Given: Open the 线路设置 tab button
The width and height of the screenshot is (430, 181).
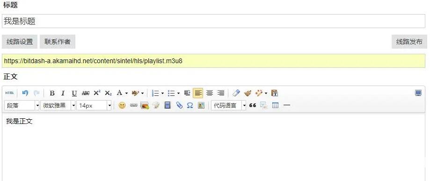Looking at the screenshot, I should (x=20, y=42).
